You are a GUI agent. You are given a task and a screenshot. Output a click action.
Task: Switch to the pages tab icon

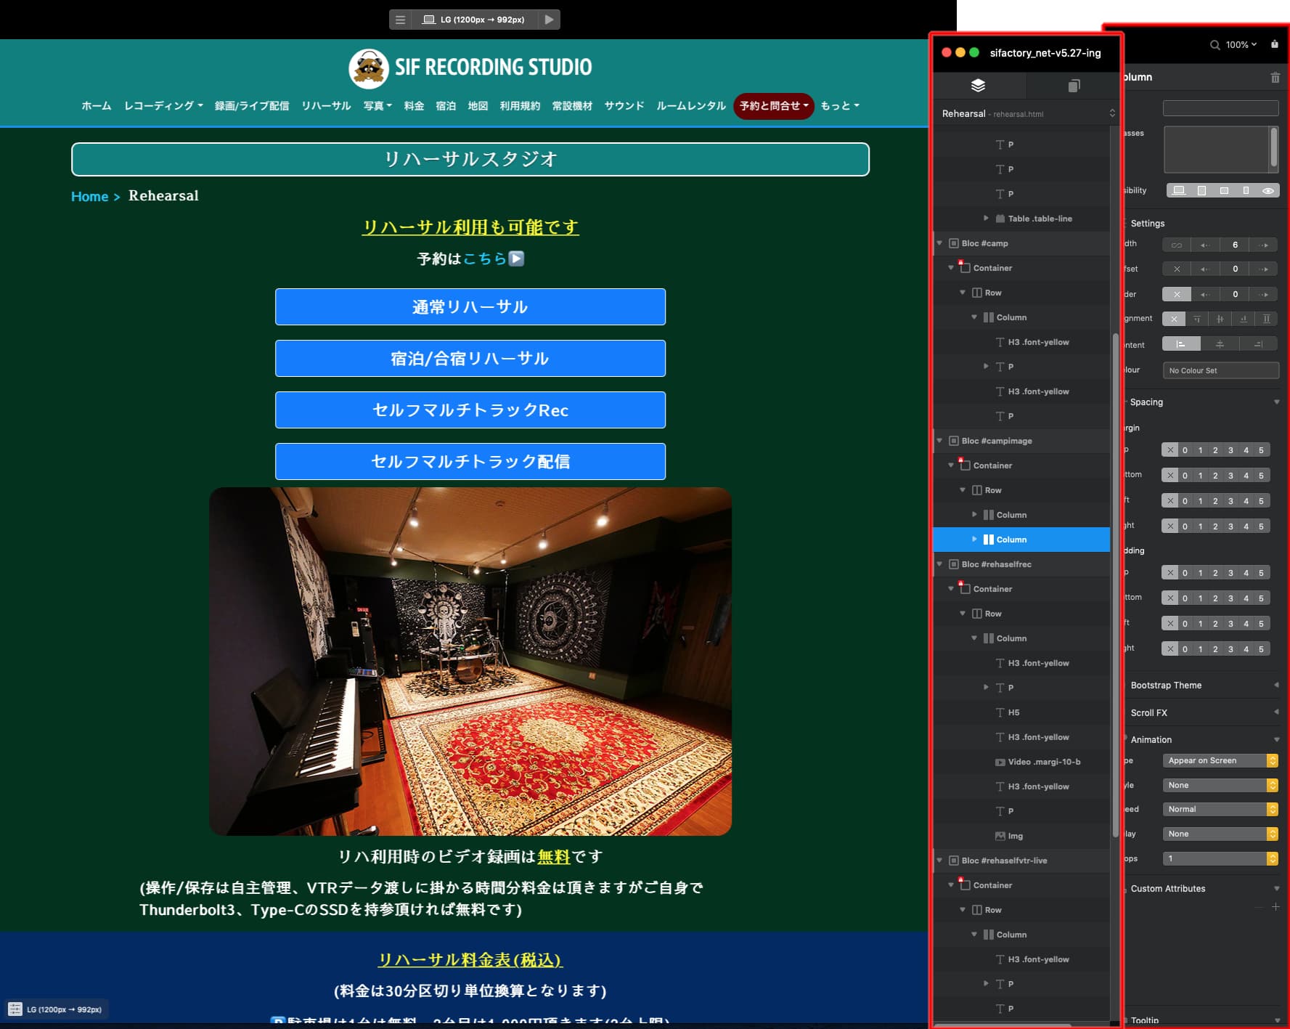[x=1074, y=86]
